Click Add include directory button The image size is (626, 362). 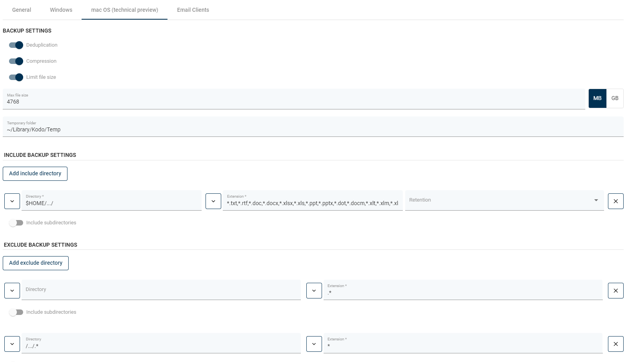(x=35, y=174)
